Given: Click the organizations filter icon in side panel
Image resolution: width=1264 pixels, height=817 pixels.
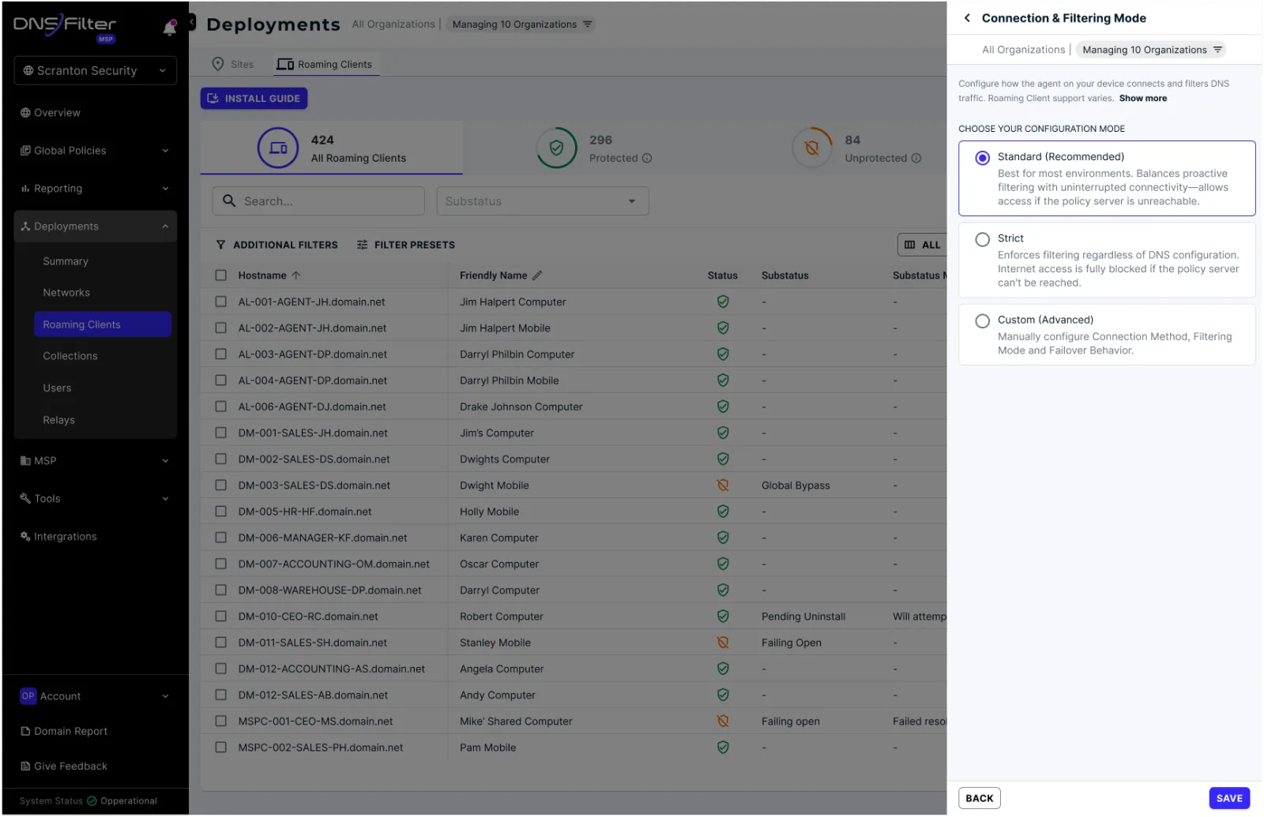Looking at the screenshot, I should point(1217,50).
